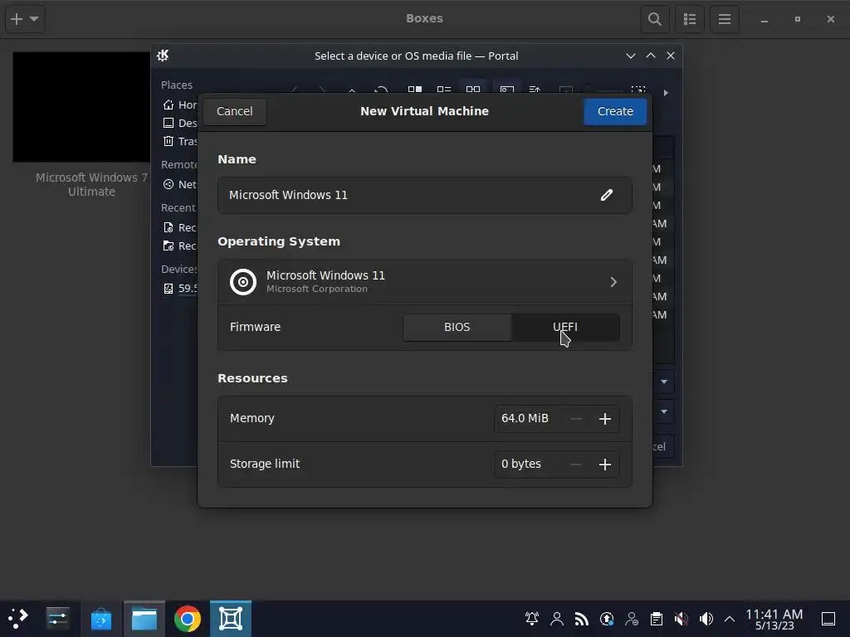Click the down chevron in the Portal title bar
850x637 pixels.
631,56
